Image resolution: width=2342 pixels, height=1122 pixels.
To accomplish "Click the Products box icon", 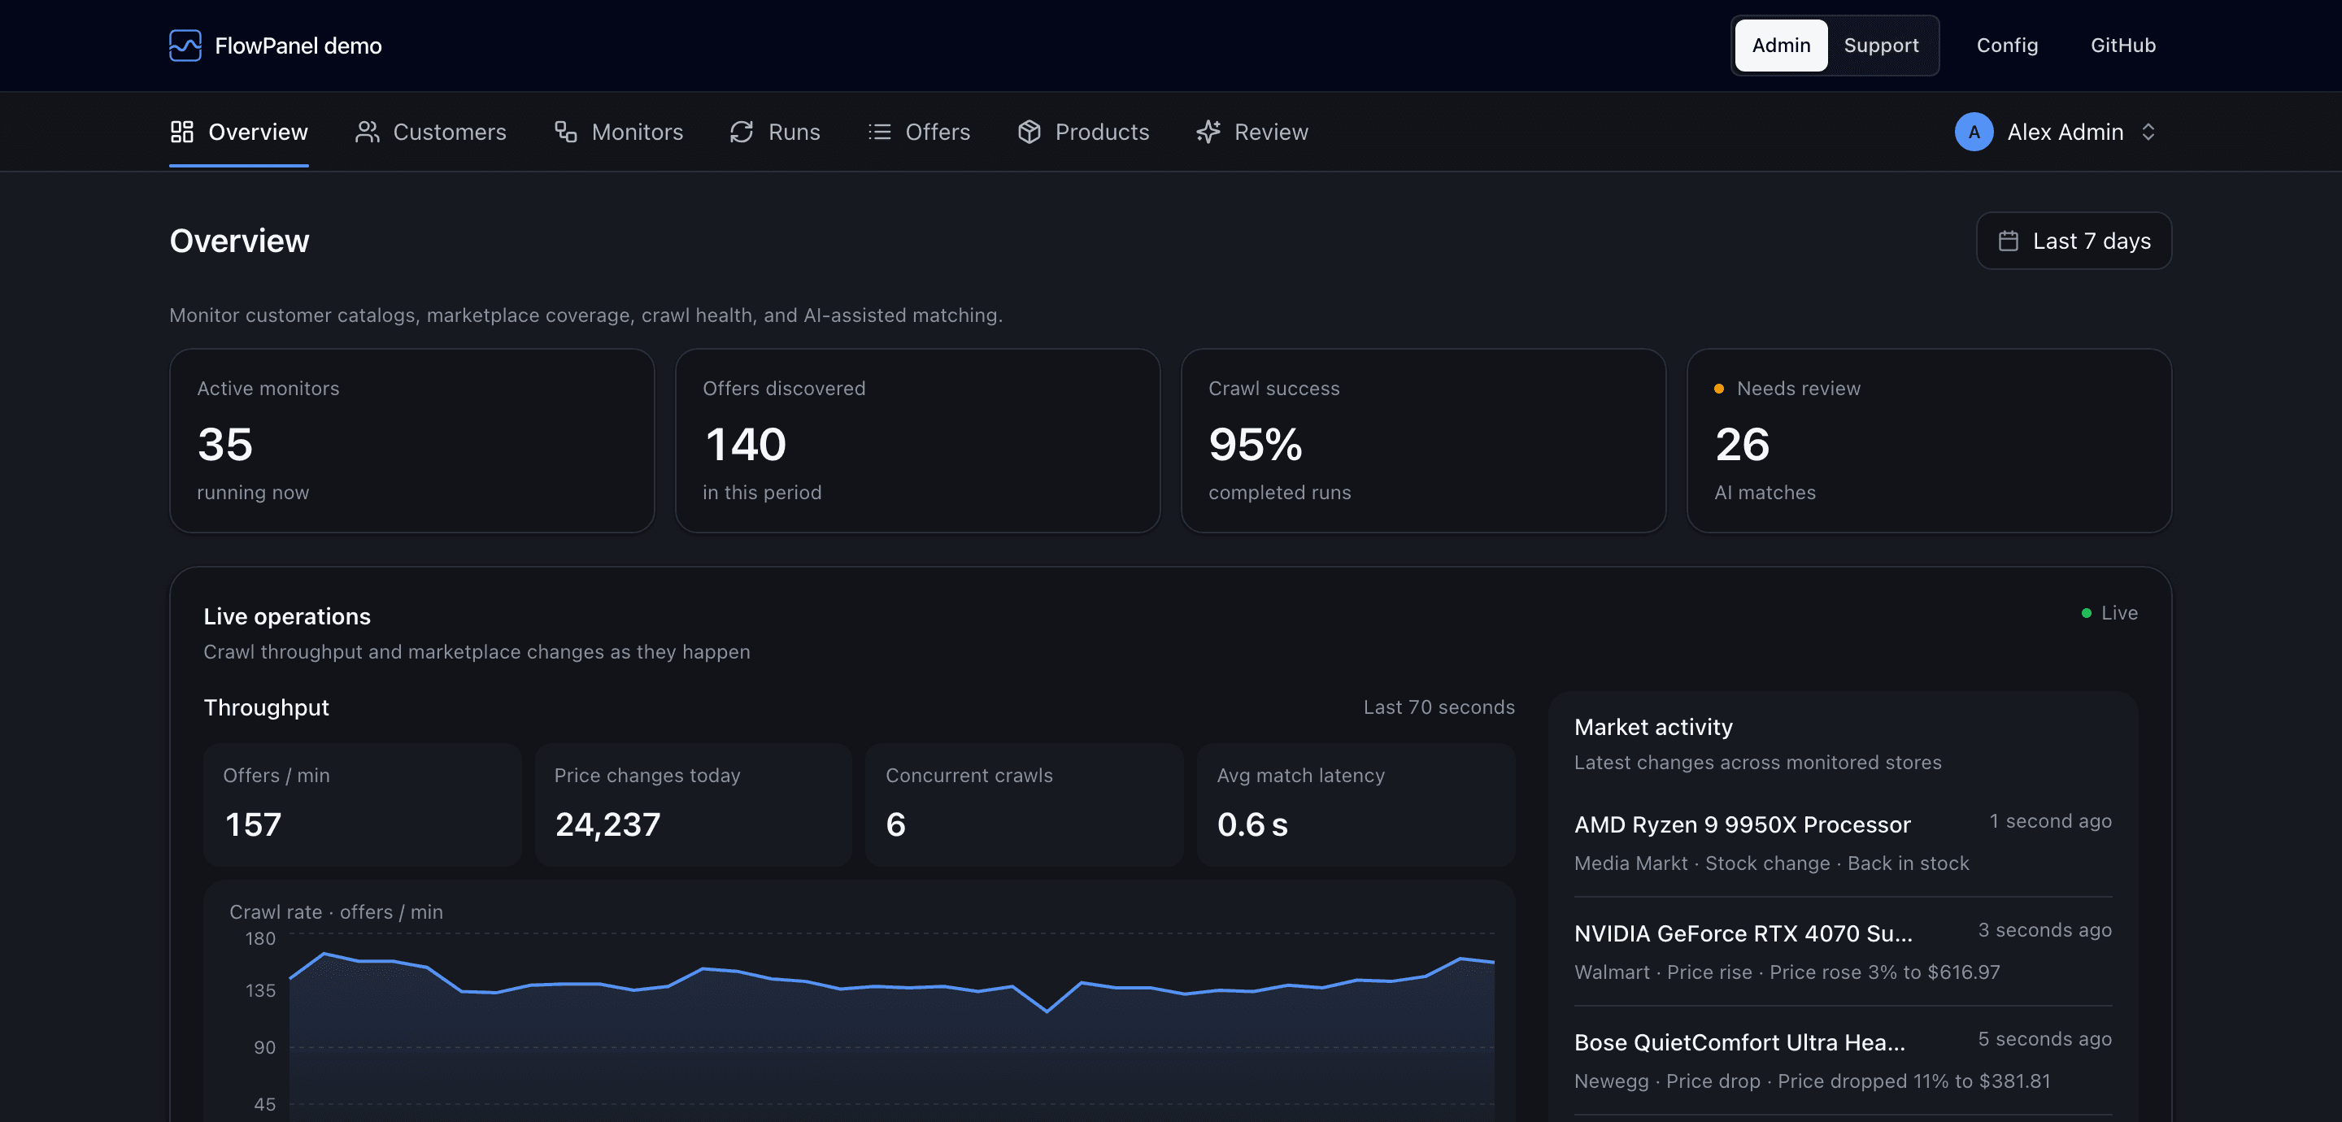I will tap(1030, 132).
